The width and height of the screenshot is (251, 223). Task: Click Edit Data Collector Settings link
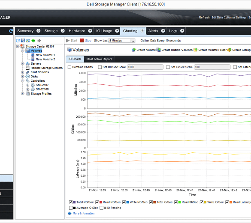pyautogui.click(x=229, y=18)
